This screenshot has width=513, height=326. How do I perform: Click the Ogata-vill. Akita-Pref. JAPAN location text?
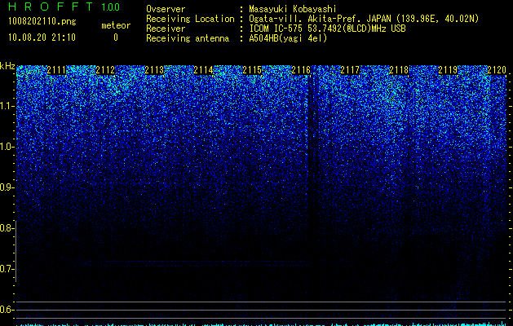click(364, 19)
